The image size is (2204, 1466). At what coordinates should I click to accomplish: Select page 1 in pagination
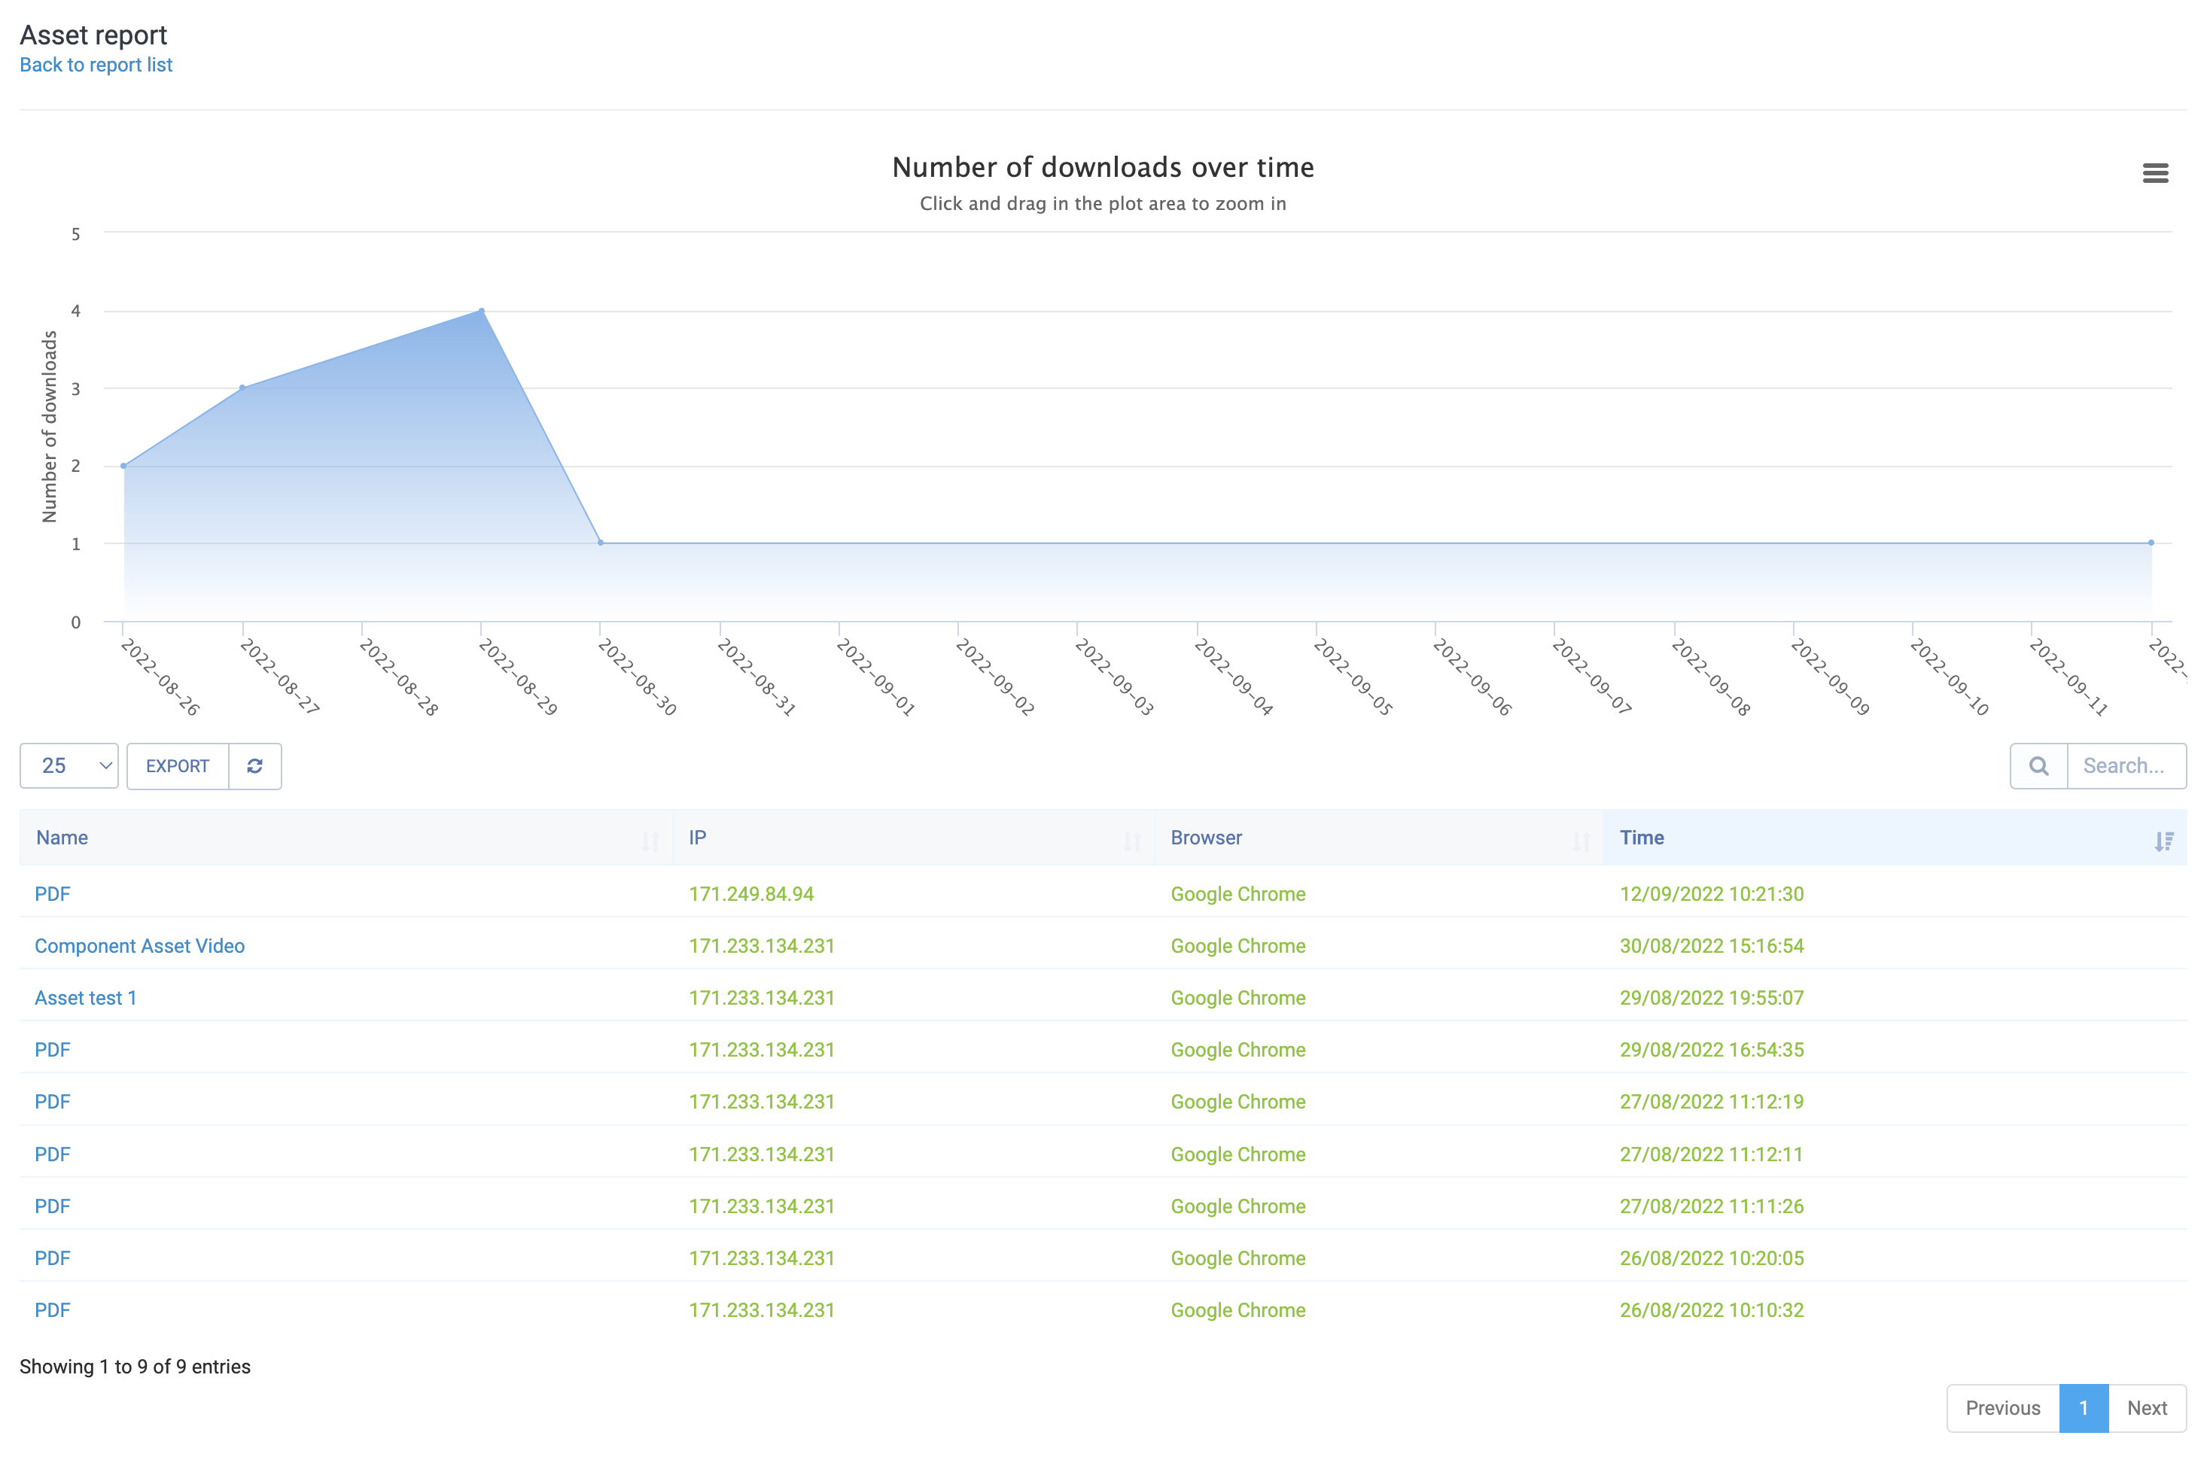(2083, 1407)
